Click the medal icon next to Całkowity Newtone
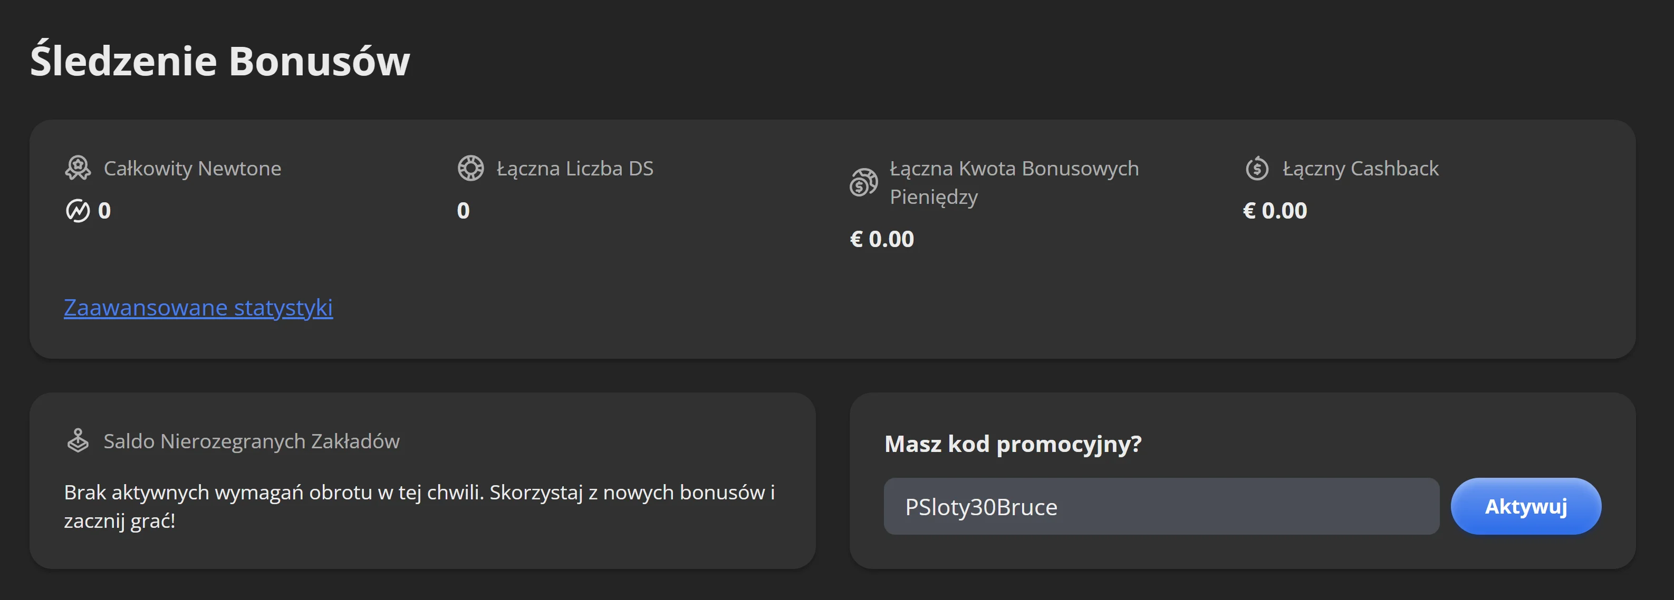 coord(79,168)
